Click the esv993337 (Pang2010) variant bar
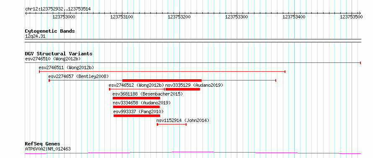Viewport: 373px width, 158px height. tap(137, 116)
